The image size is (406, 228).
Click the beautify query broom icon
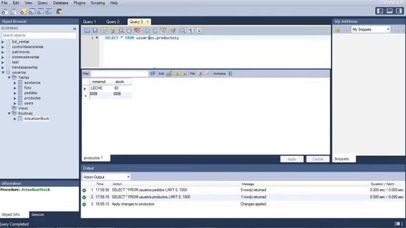(x=173, y=31)
